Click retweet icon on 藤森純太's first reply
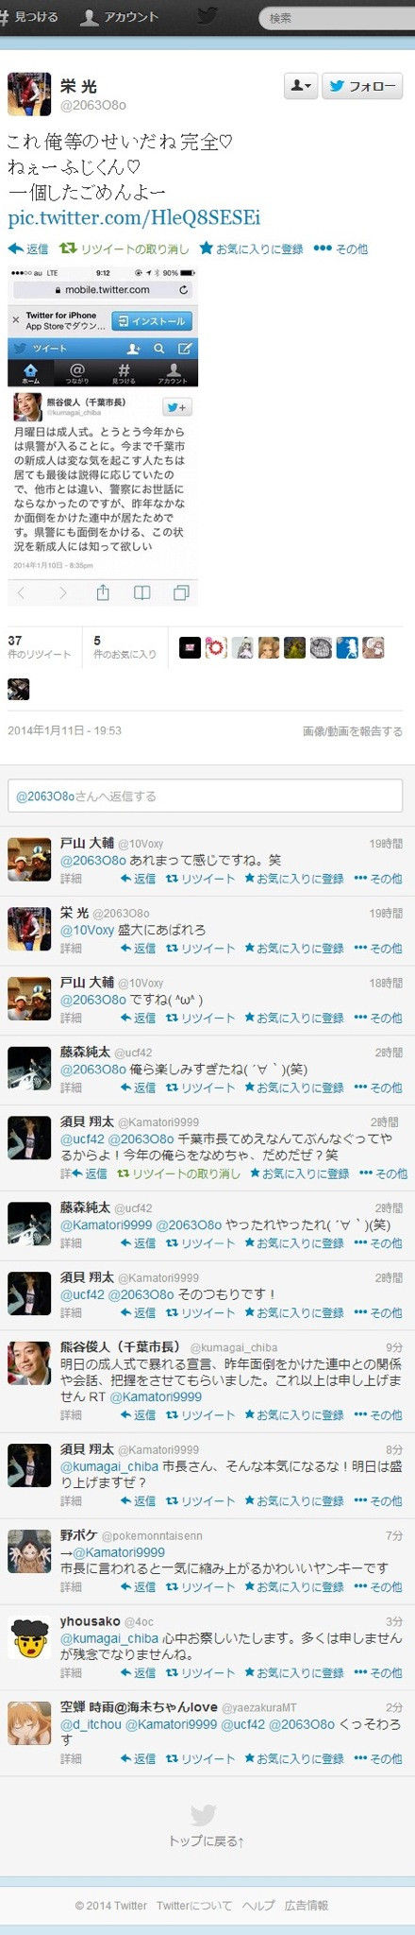The height and width of the screenshot is (1935, 415). click(x=172, y=1087)
